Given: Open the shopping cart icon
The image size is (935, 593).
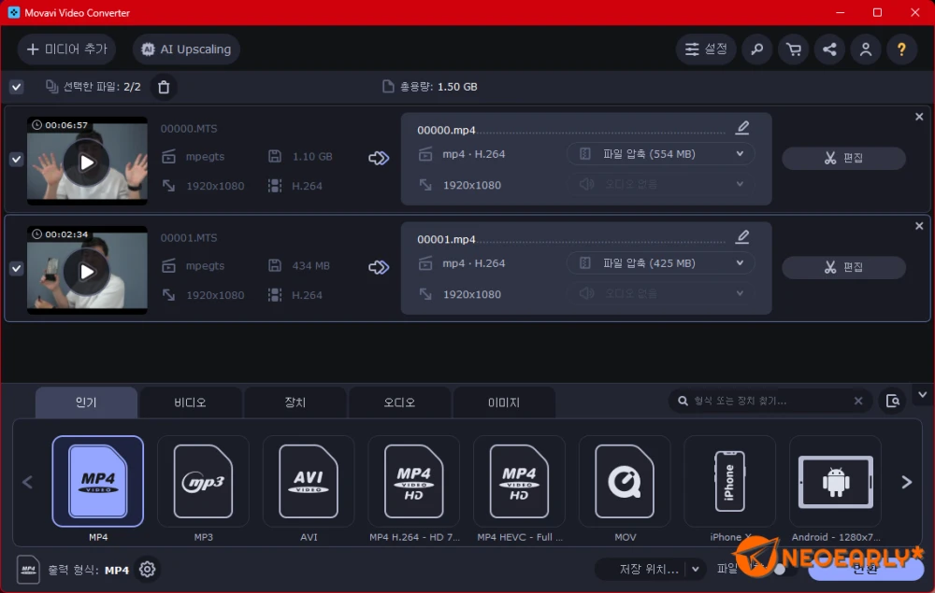Looking at the screenshot, I should point(794,49).
